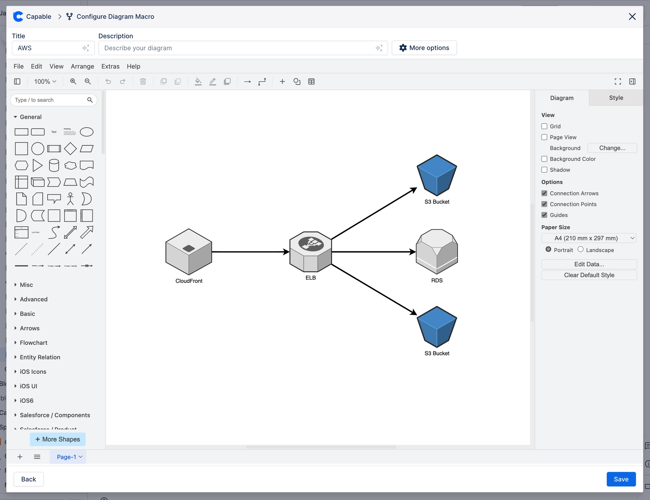Click the Clear Default Style button
650x500 pixels.
point(589,275)
